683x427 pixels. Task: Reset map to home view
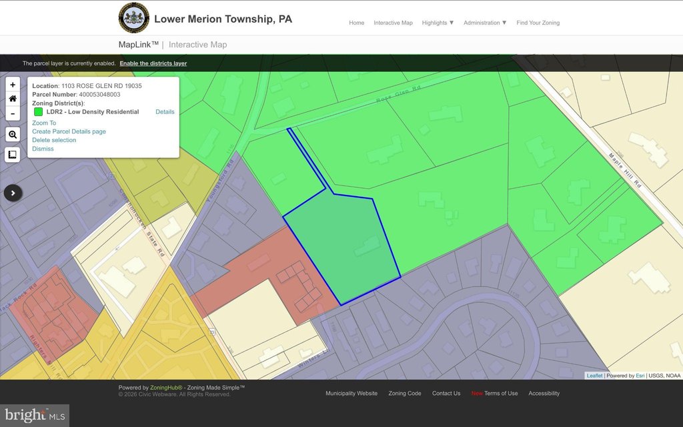[x=13, y=99]
